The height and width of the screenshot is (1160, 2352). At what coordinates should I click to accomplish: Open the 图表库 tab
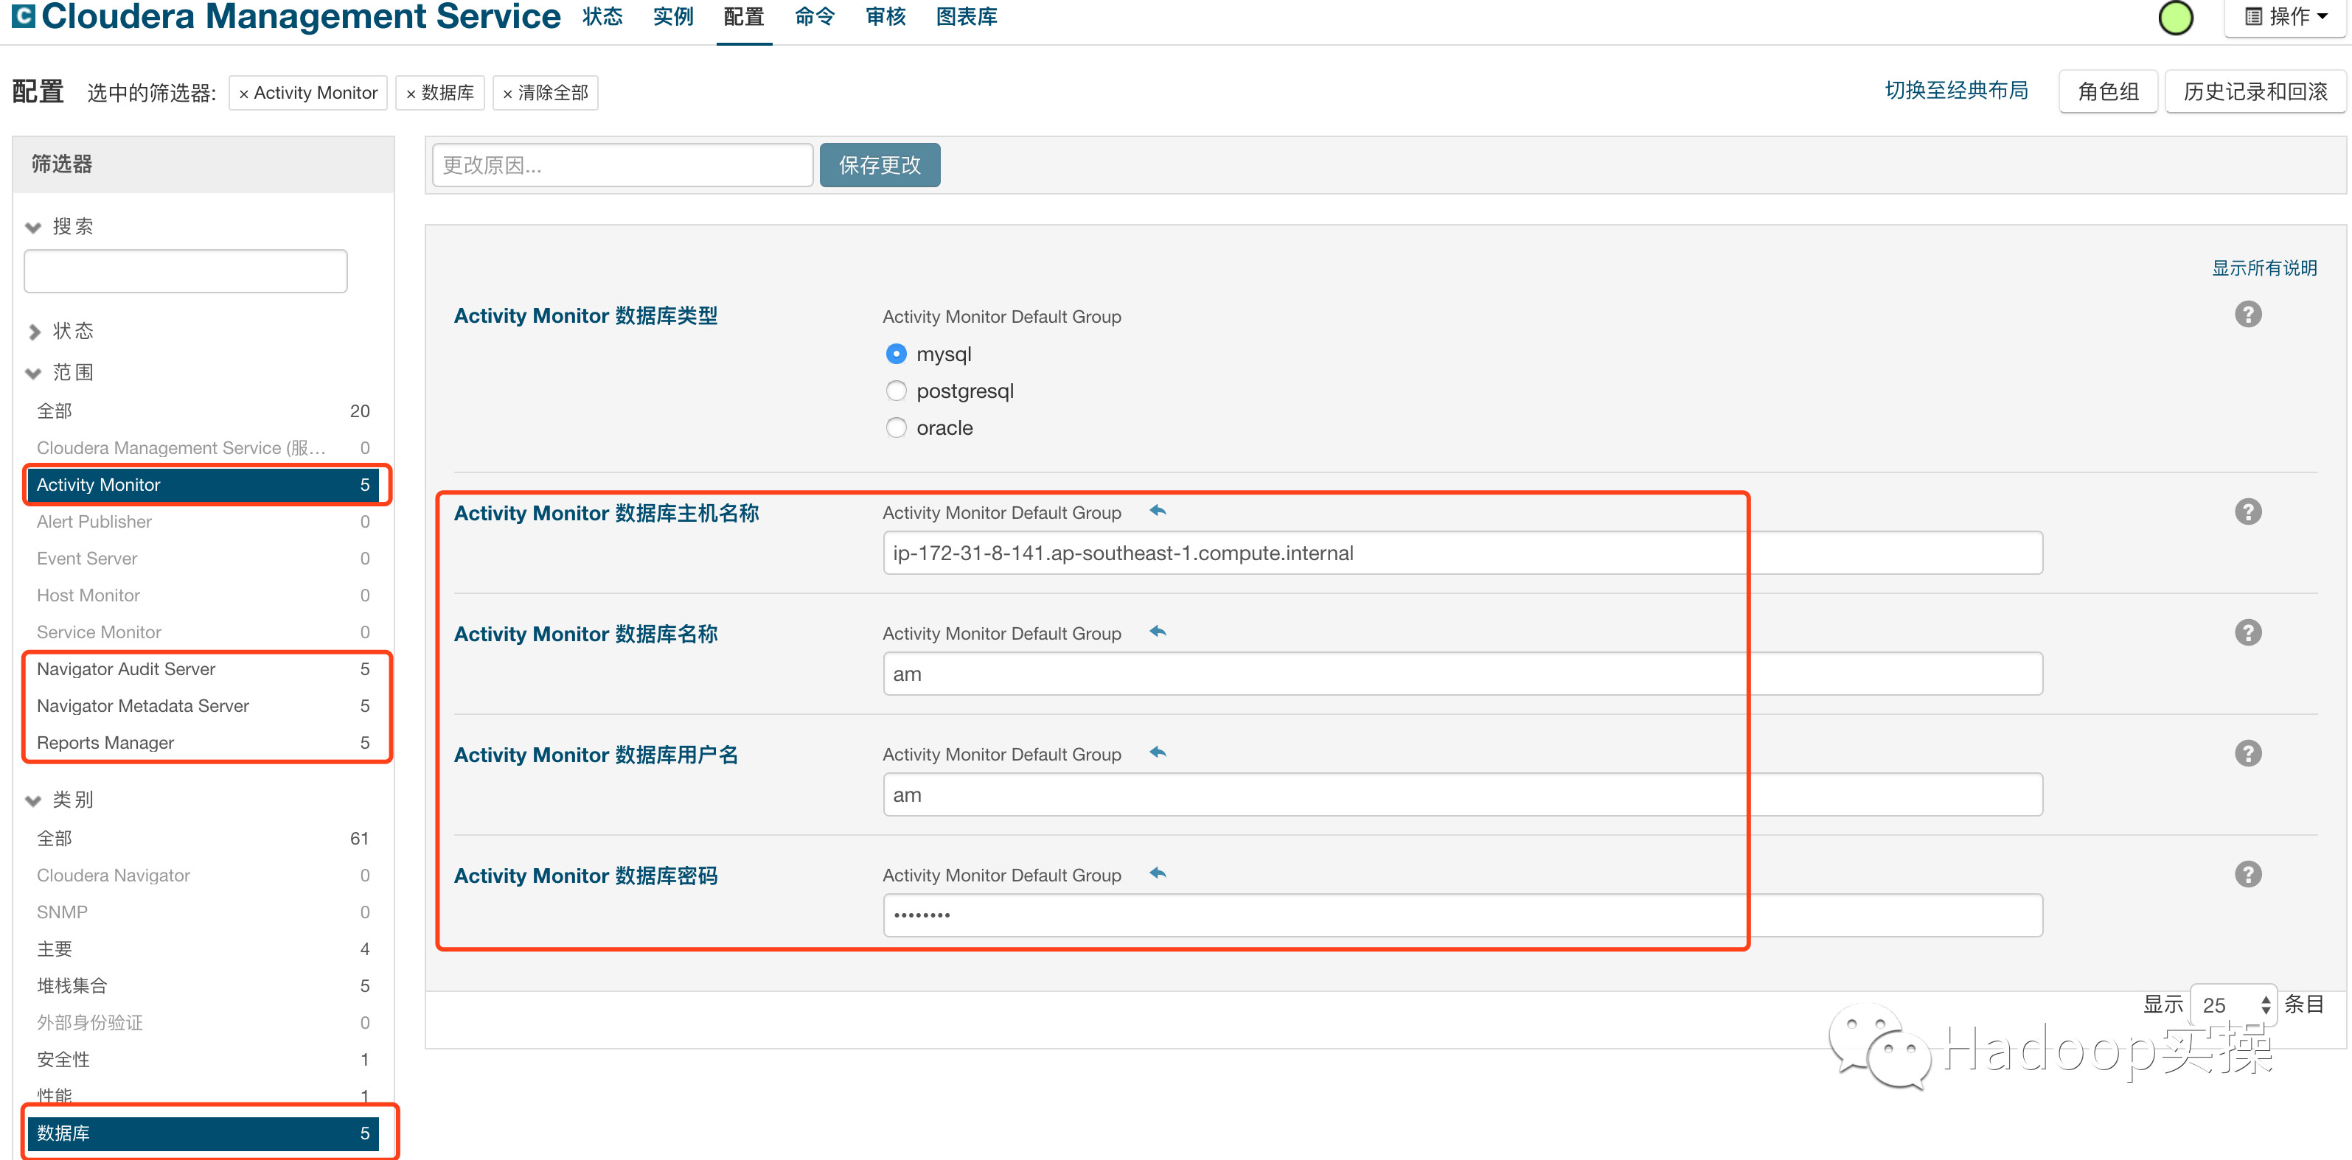[967, 16]
